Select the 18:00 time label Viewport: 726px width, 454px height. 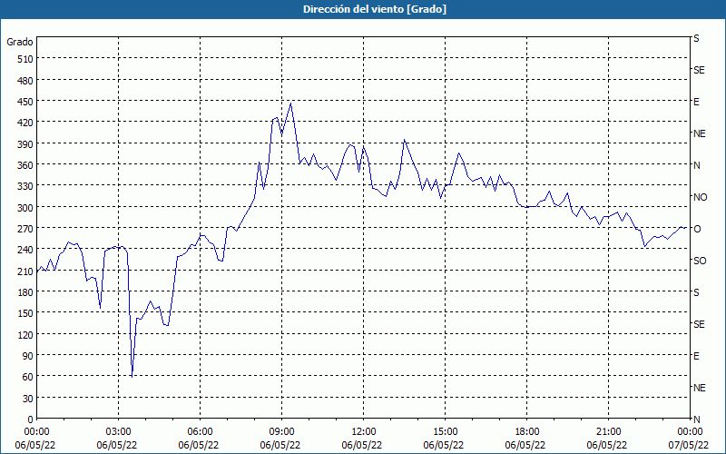pos(526,432)
